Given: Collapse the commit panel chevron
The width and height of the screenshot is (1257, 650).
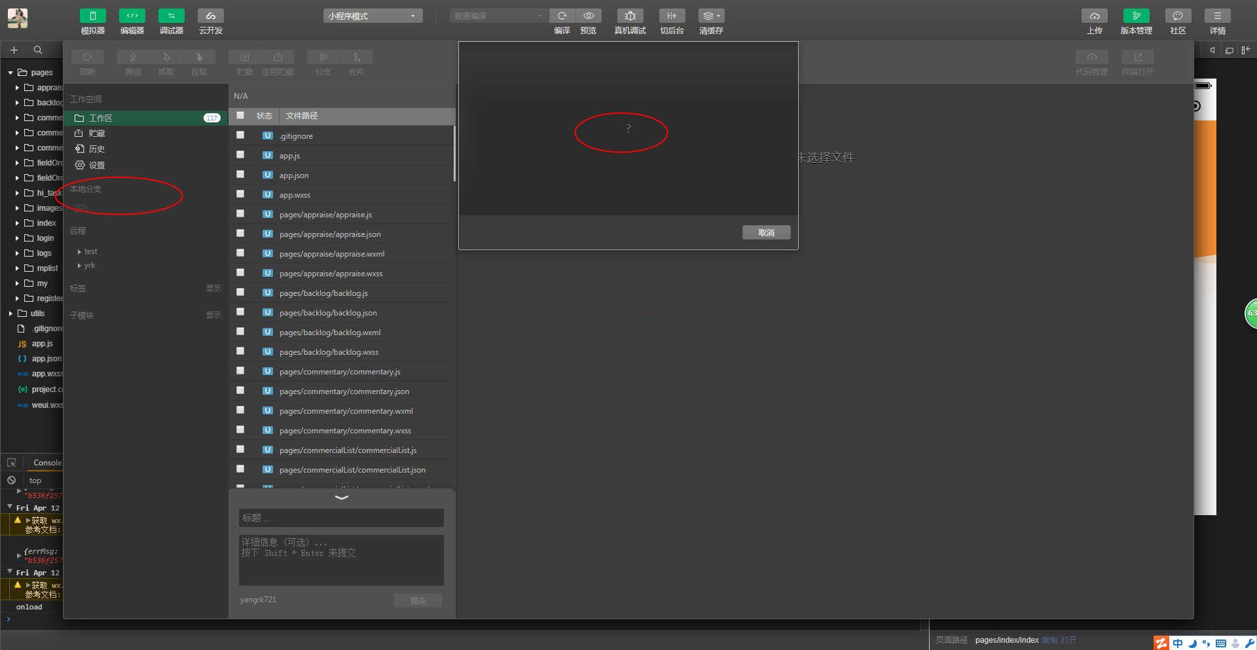Looking at the screenshot, I should 341,497.
